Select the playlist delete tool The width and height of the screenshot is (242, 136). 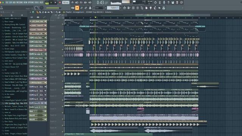(x=43, y=12)
